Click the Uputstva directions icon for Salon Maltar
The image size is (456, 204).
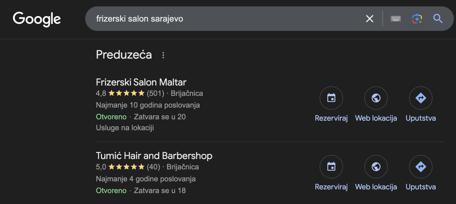421,98
